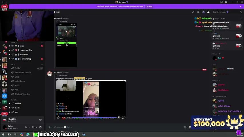This screenshot has height=137, width=244.
Task: Click the search magnifier in Search Nel loyals
Action: pos(241,12)
